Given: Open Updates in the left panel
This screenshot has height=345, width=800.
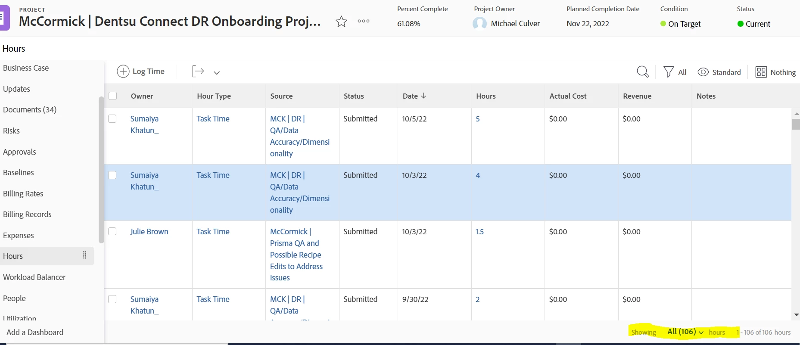Looking at the screenshot, I should [16, 89].
